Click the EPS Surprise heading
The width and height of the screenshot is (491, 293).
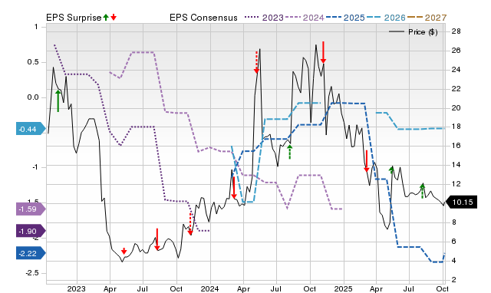[74, 18]
